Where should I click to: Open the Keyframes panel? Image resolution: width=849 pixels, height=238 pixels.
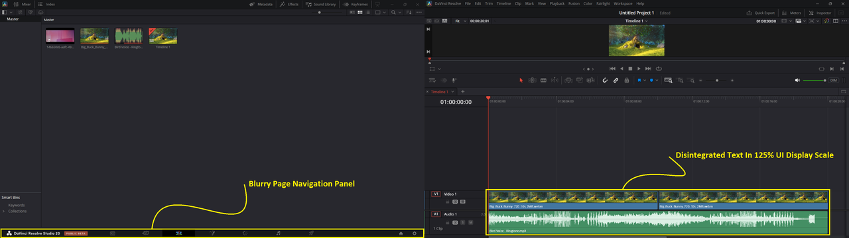(355, 4)
